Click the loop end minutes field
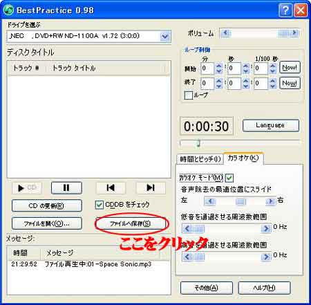 click(x=207, y=83)
